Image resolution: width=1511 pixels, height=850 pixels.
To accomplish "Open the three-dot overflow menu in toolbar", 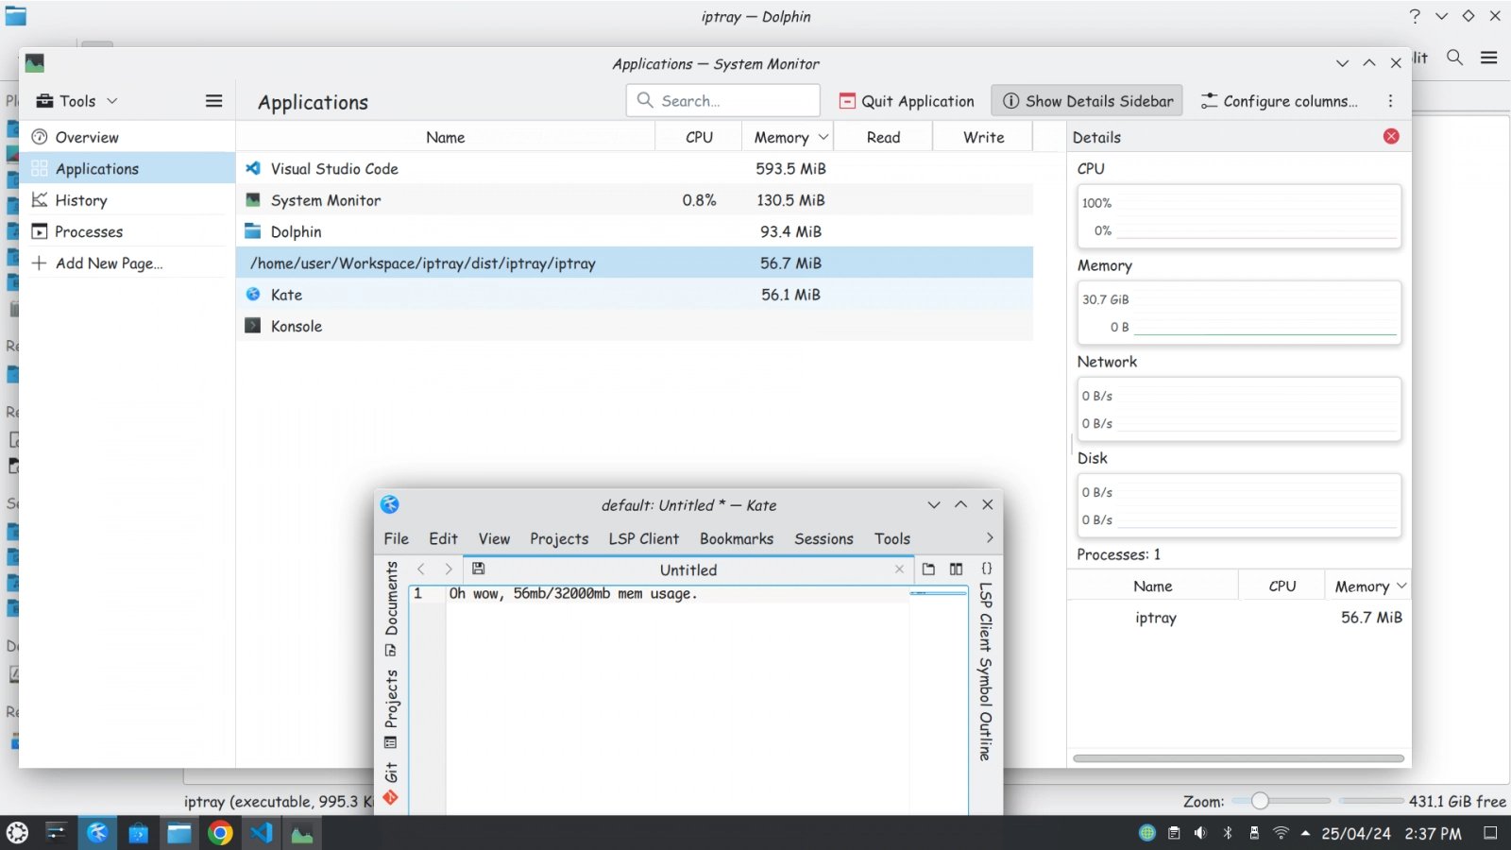I will click(1390, 101).
